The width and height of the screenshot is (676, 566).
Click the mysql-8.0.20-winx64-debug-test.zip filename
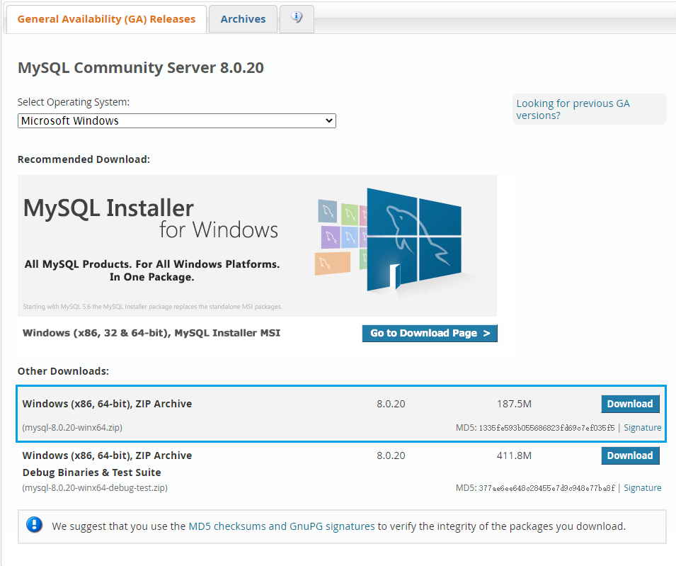[x=95, y=488]
